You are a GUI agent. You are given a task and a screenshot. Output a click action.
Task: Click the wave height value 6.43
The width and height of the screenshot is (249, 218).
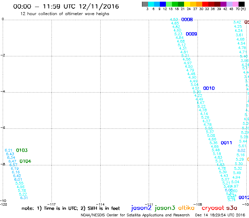pos(10,154)
